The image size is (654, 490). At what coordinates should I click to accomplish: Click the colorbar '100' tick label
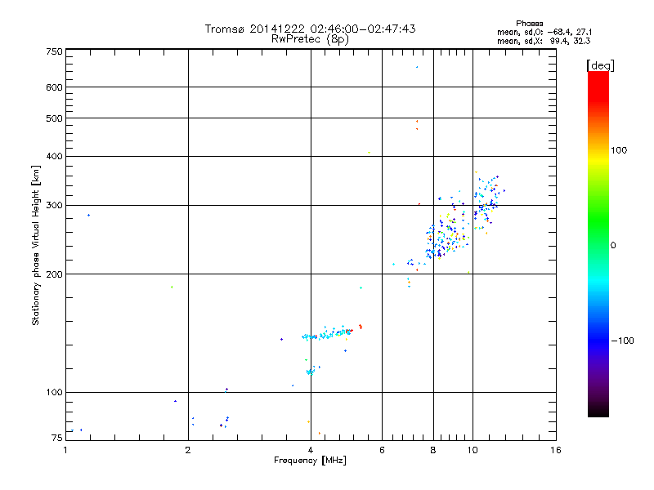(x=619, y=150)
